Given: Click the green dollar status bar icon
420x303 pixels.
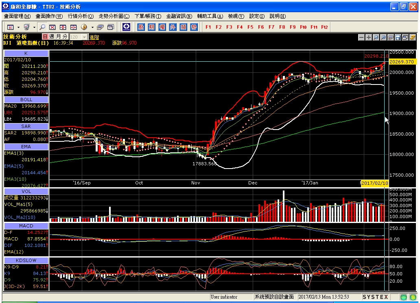Looking at the screenshot, I should point(414,297).
